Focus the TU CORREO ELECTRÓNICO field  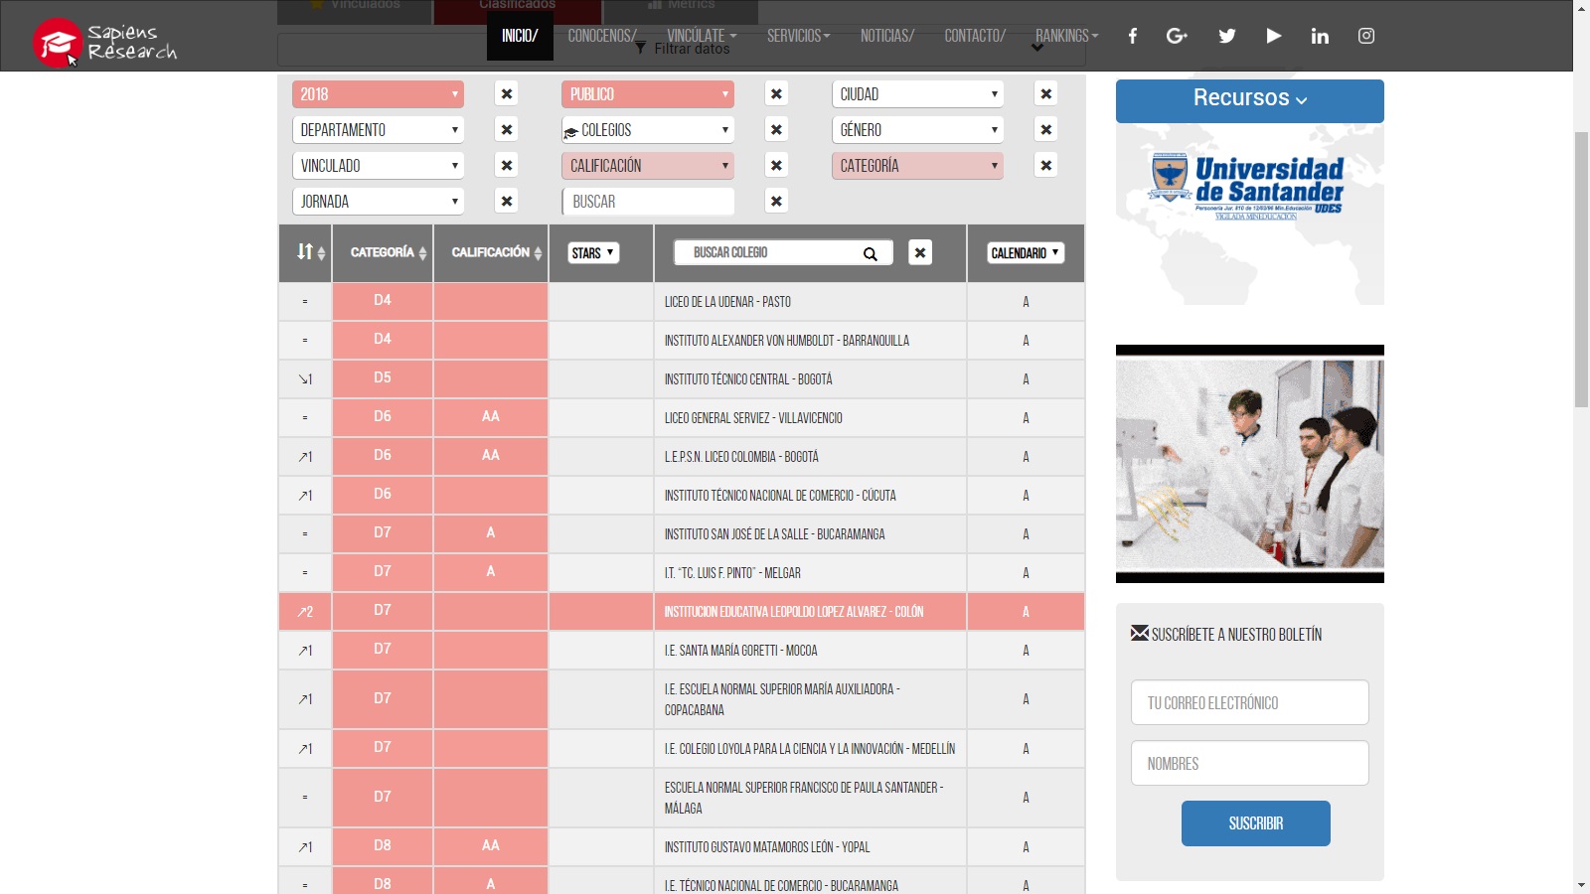pyautogui.click(x=1250, y=702)
